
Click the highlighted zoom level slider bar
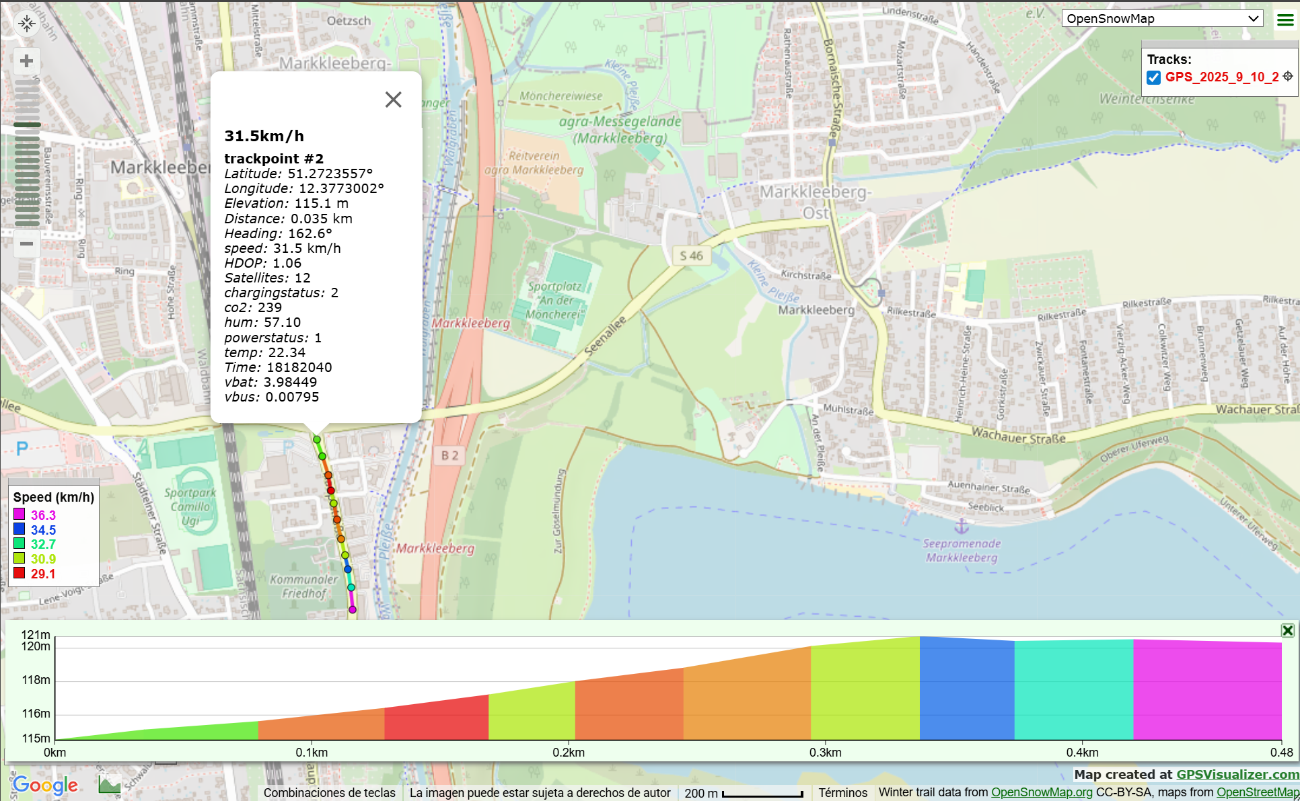(x=27, y=124)
